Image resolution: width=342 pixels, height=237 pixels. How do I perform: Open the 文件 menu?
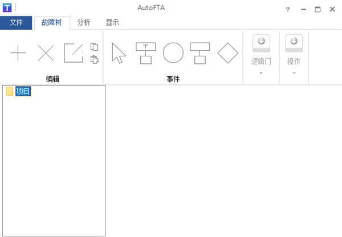16,23
